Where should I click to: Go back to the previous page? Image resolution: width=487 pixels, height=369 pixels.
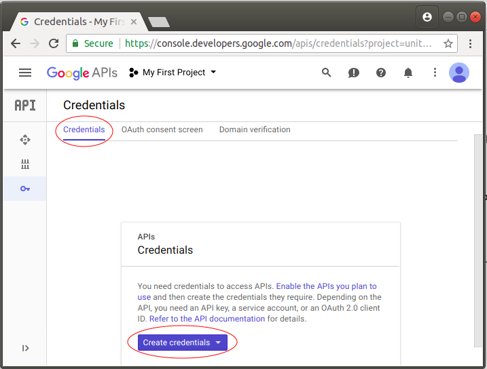(x=16, y=43)
